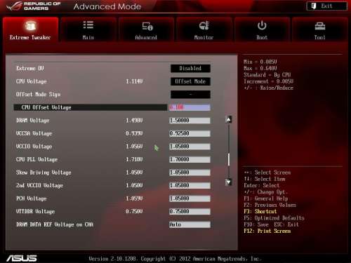This screenshot has width=351, height=263.
Task: Click the CPU Offset Voltage input field
Action: pos(190,107)
